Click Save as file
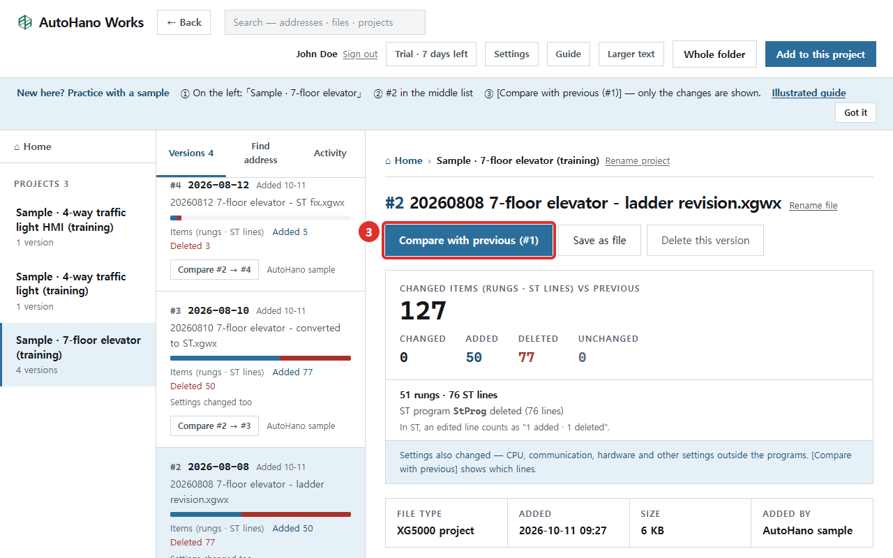 tap(599, 241)
